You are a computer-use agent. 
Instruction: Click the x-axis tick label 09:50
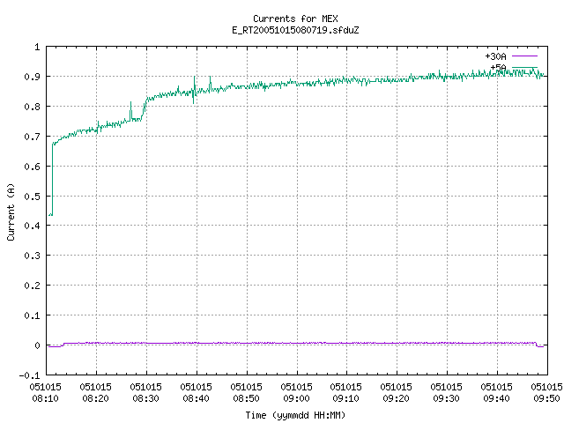[x=546, y=398]
